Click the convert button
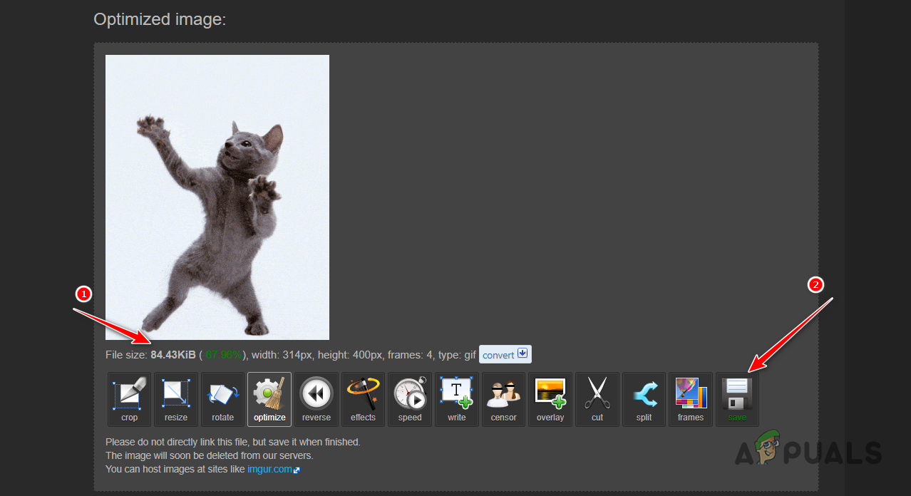This screenshot has height=496, width=911. click(x=499, y=353)
